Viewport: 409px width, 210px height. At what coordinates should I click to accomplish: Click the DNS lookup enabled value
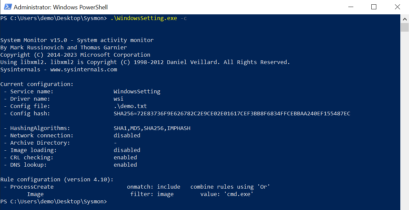click(x=125, y=165)
